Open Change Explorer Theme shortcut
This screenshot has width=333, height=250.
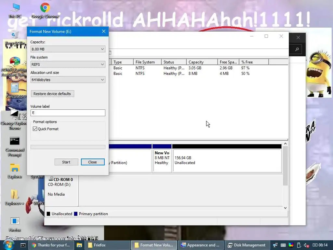[x=14, y=120]
